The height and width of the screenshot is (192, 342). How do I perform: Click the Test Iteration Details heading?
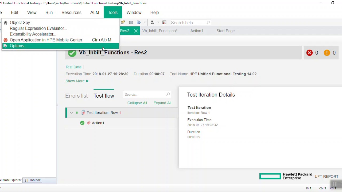(211, 95)
